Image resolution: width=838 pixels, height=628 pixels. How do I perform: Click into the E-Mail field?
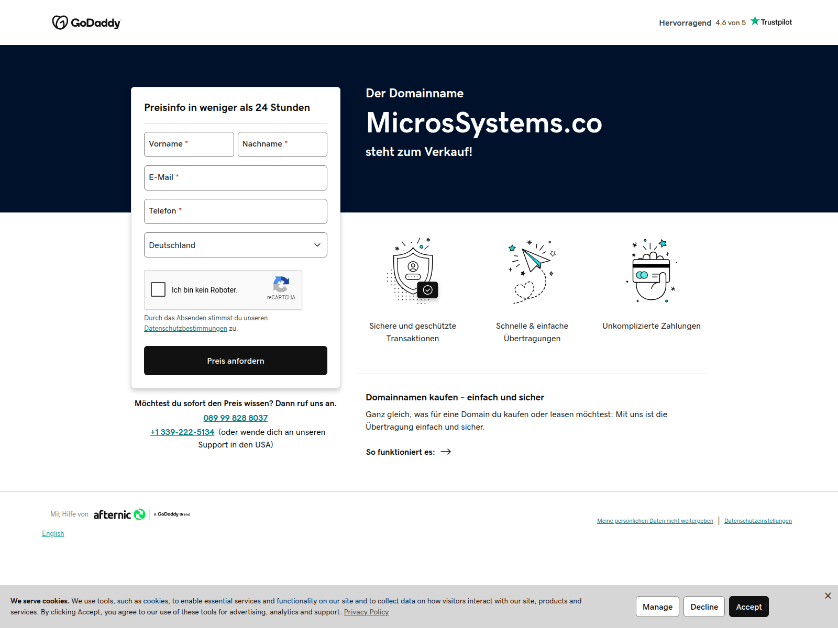click(236, 178)
